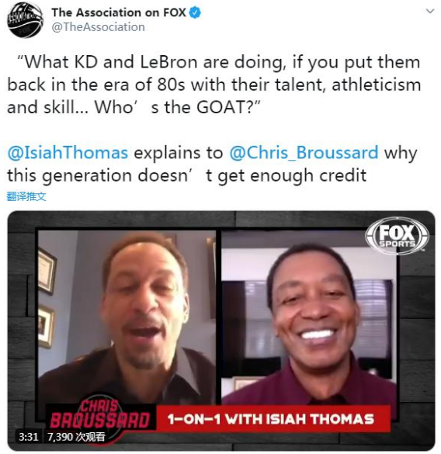Open The Association on FOX profile name
Screen dimensions: 441x454
(x=119, y=12)
